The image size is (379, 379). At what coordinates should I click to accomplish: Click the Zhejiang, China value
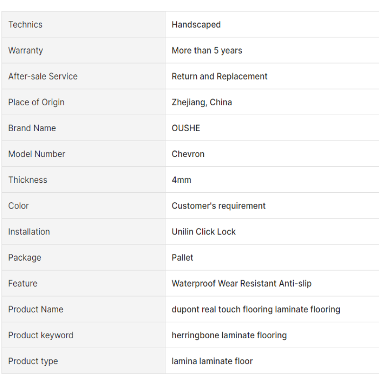202,102
